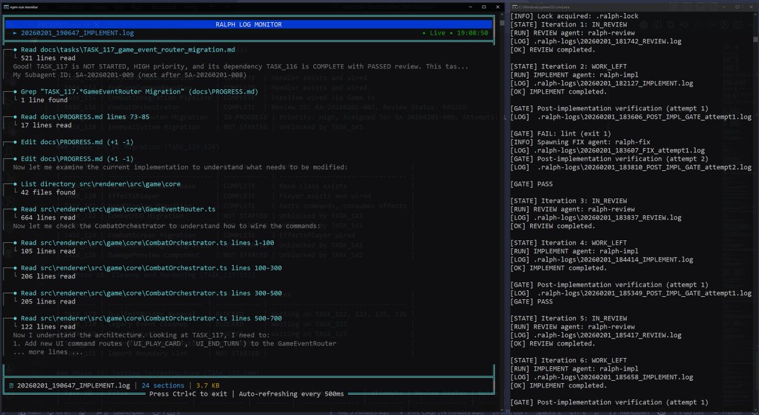The image size is (759, 415).
Task: Click the RALPH LOG MONITOR header title
Action: coord(249,24)
